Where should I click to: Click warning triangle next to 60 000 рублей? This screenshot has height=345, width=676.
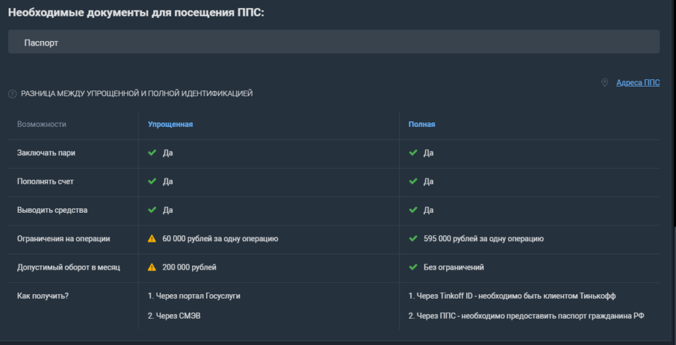152,239
